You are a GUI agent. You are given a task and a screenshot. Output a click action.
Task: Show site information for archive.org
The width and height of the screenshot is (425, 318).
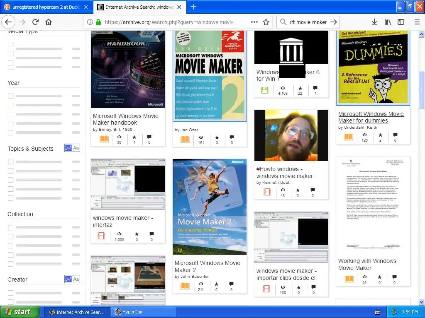(90, 22)
